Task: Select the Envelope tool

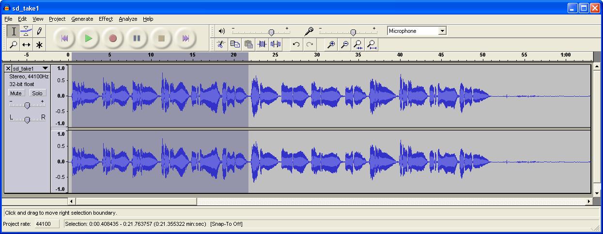Action: (x=26, y=31)
